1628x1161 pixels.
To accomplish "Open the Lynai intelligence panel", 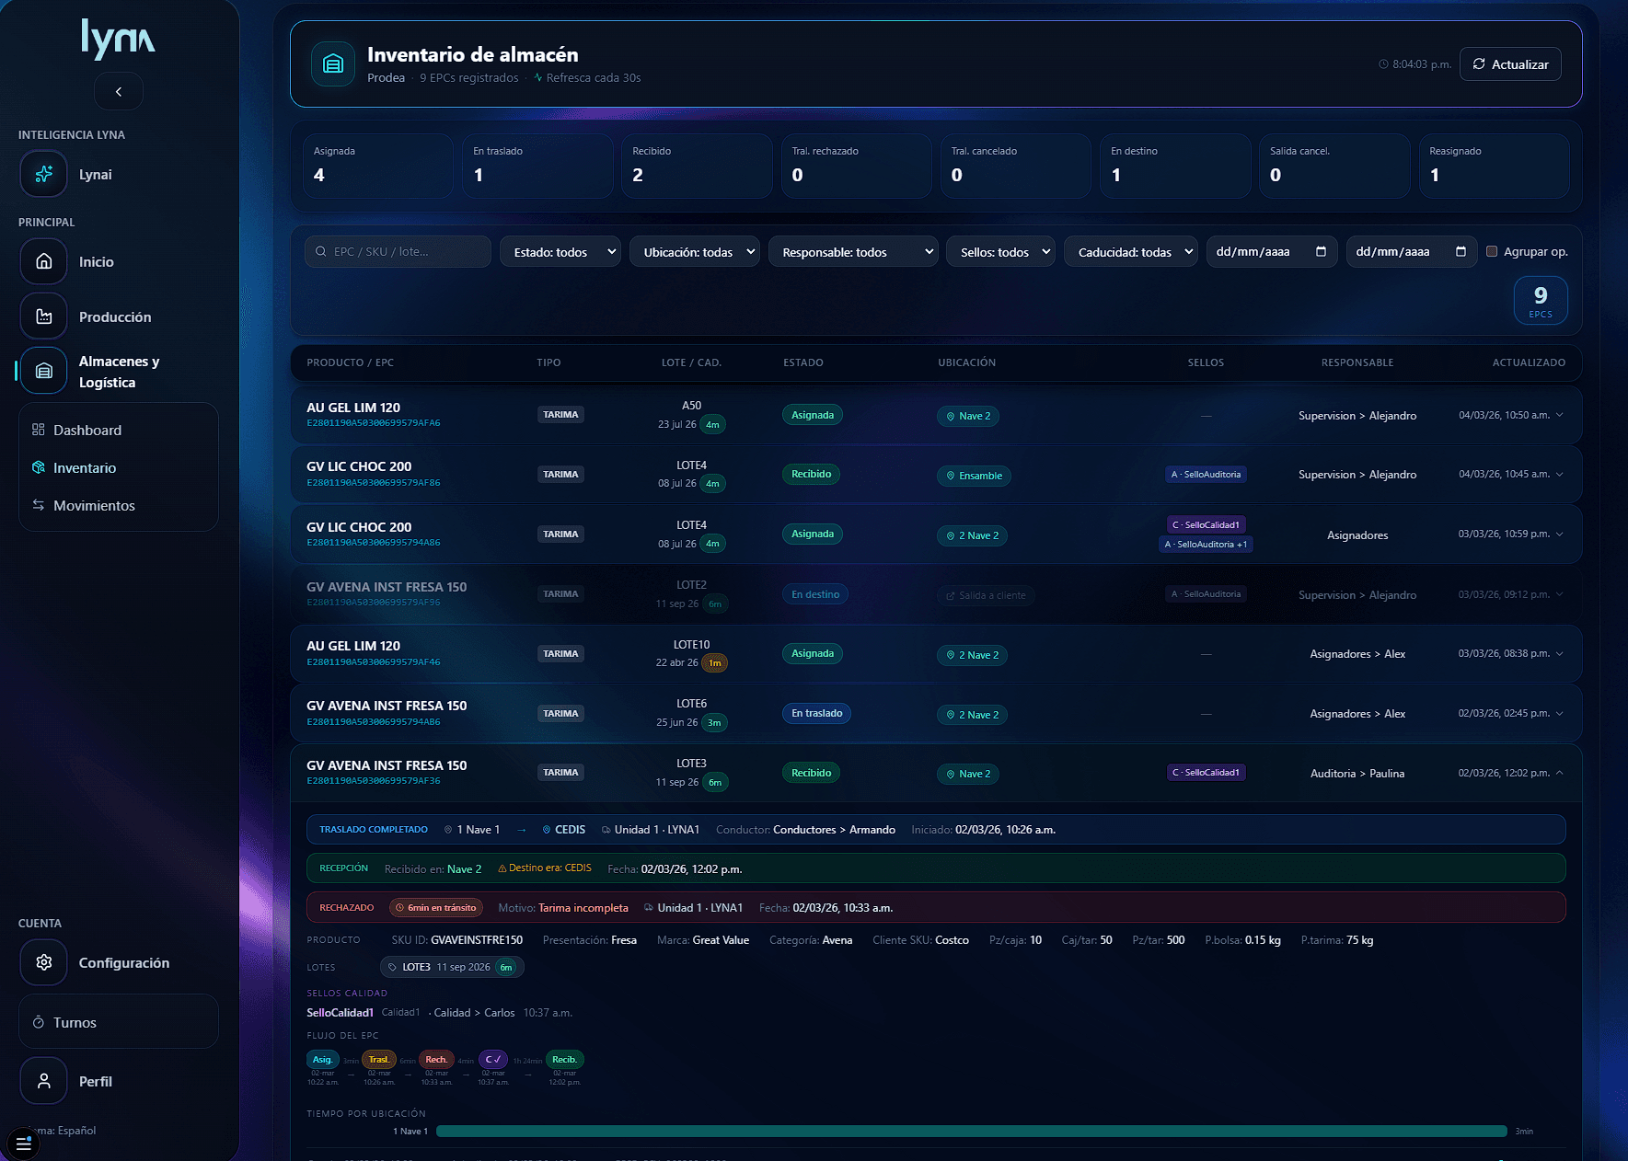I will (43, 174).
